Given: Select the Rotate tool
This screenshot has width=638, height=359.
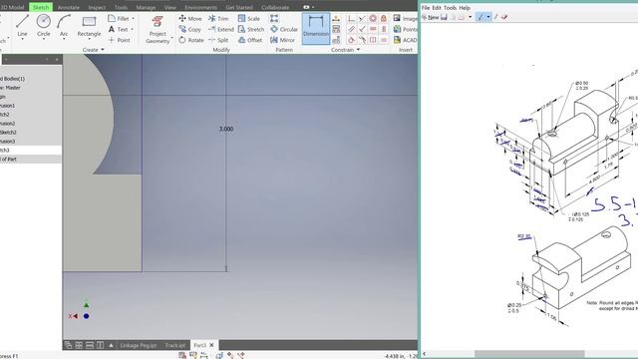Looking at the screenshot, I should point(190,40).
